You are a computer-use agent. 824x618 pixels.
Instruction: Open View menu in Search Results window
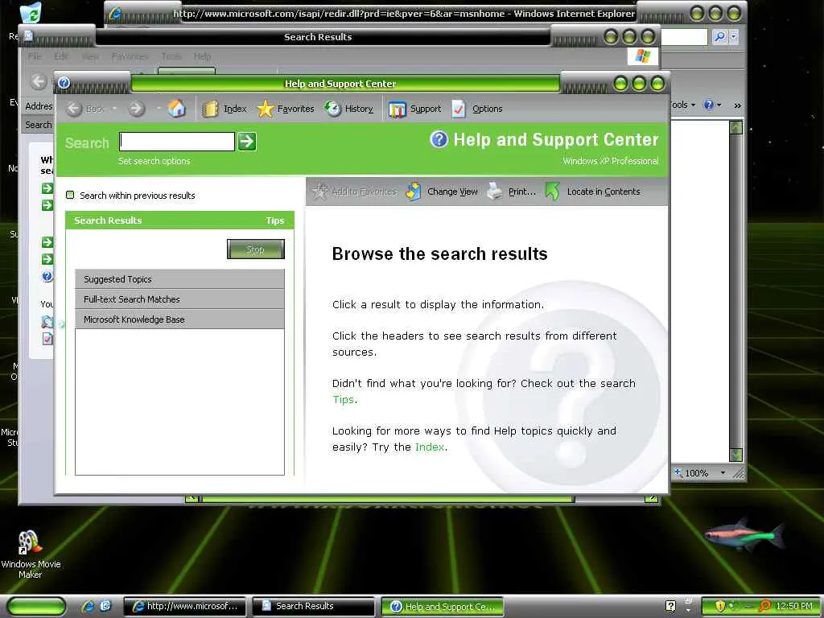[x=90, y=56]
